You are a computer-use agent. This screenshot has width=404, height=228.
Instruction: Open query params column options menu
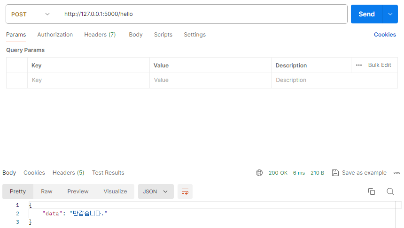click(359, 65)
